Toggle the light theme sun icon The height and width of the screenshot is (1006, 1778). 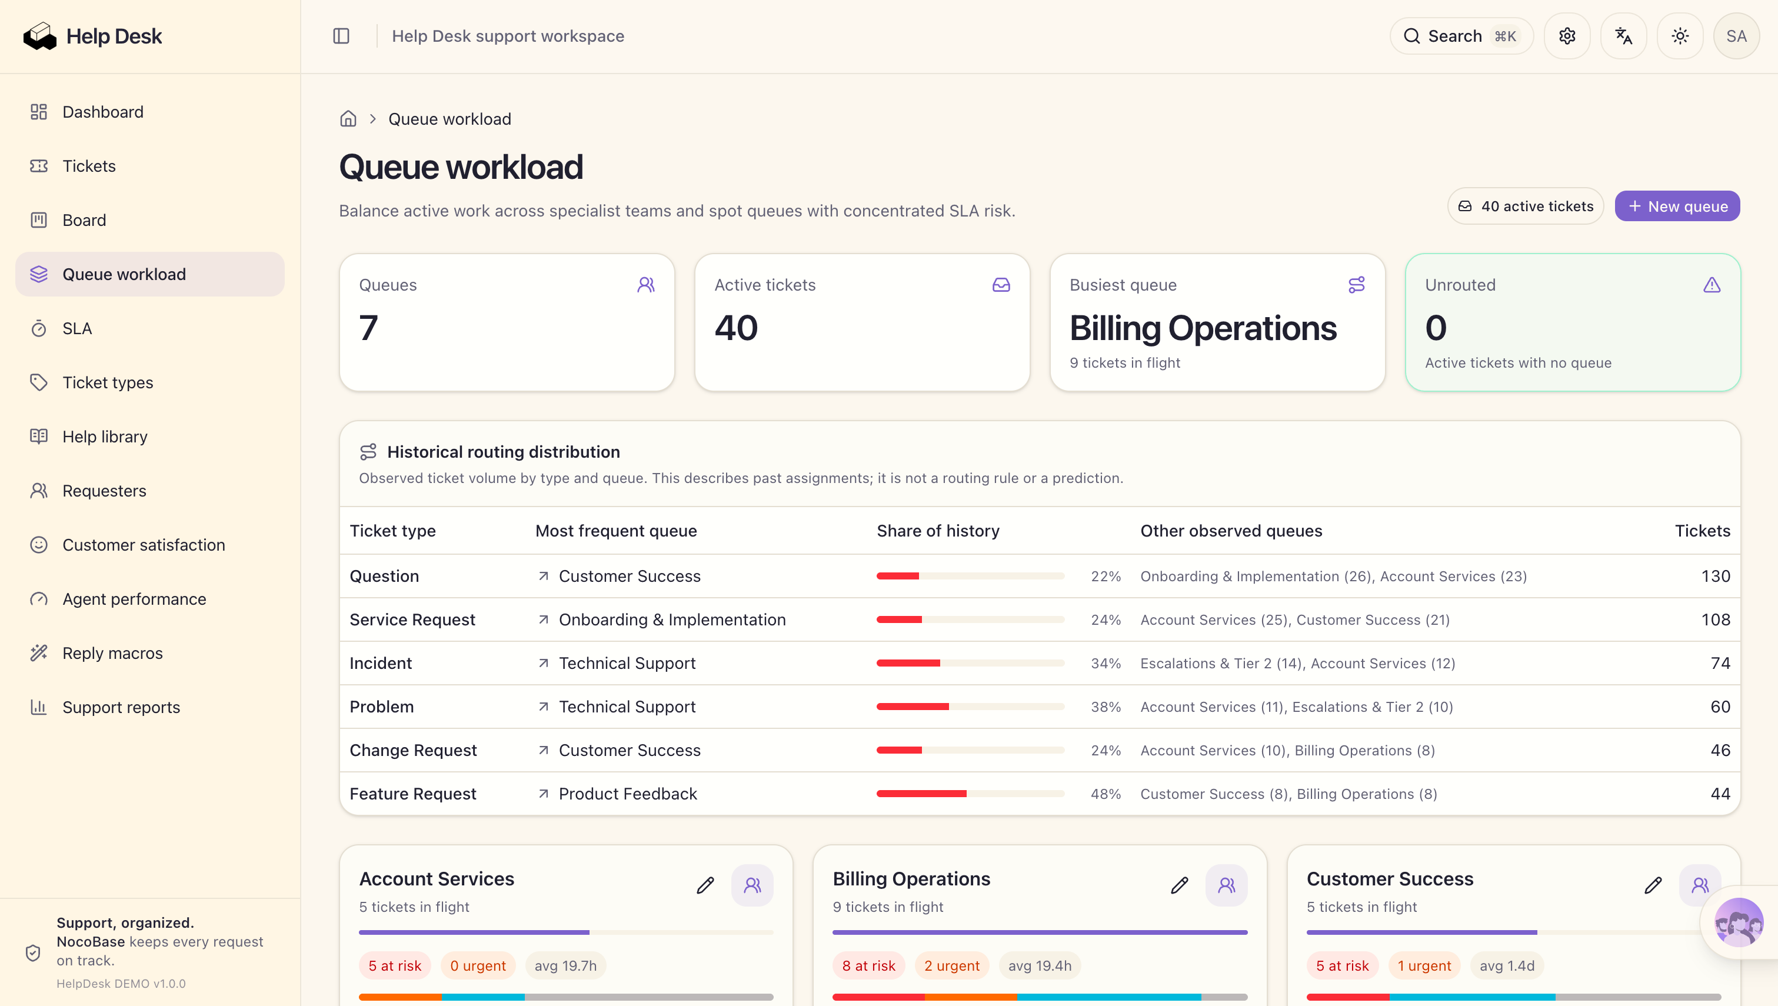pos(1680,36)
